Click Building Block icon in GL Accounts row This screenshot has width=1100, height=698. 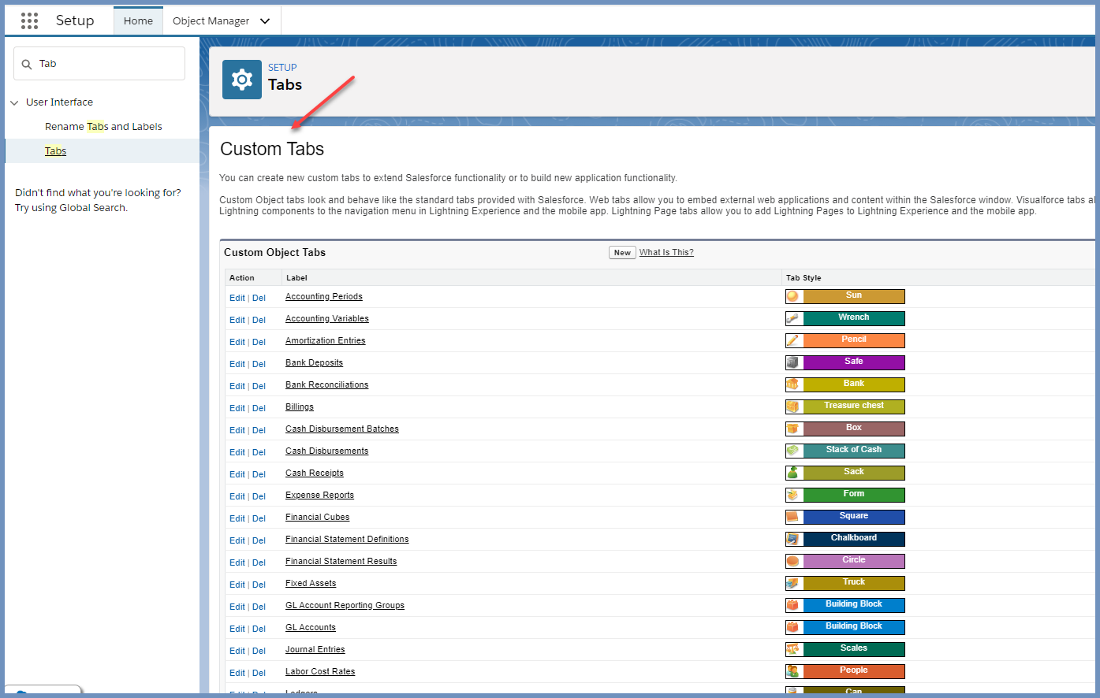[794, 627]
